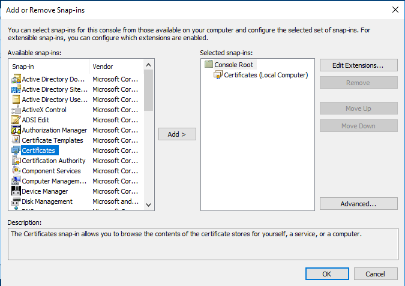Click the Advanced... button
Image resolution: width=405 pixels, height=286 pixels.
pos(358,204)
